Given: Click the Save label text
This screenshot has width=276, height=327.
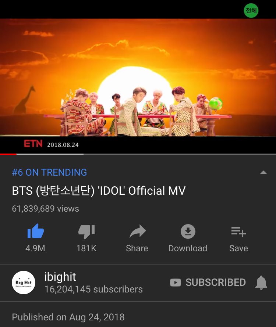Looking at the screenshot, I should coord(238,248).
